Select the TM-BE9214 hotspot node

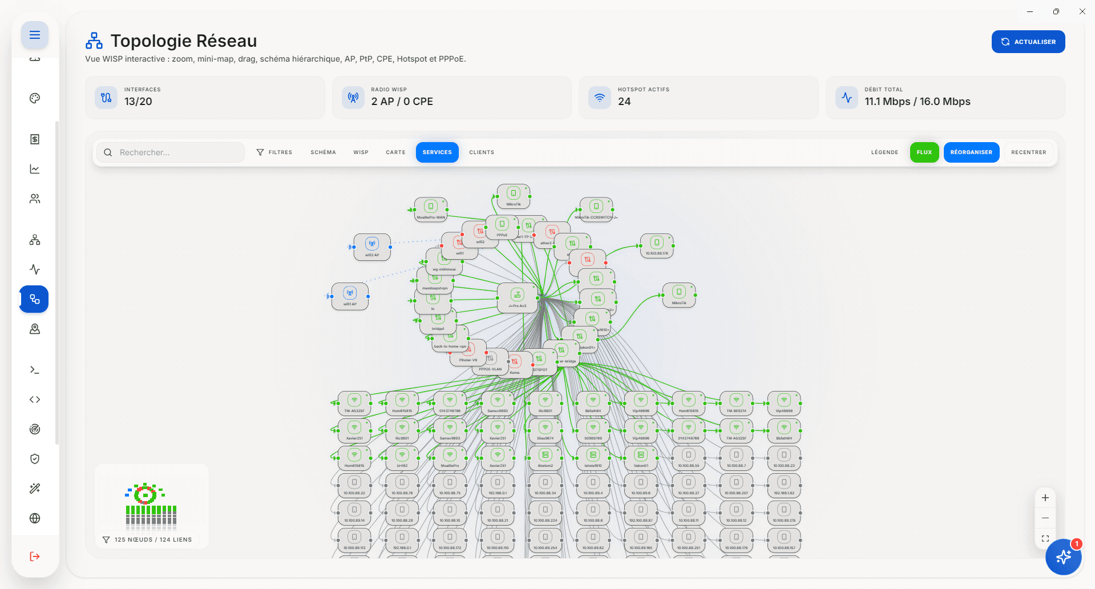click(x=736, y=404)
